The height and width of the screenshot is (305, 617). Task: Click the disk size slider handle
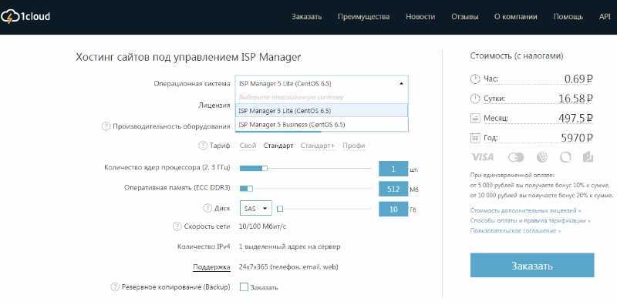pos(280,209)
